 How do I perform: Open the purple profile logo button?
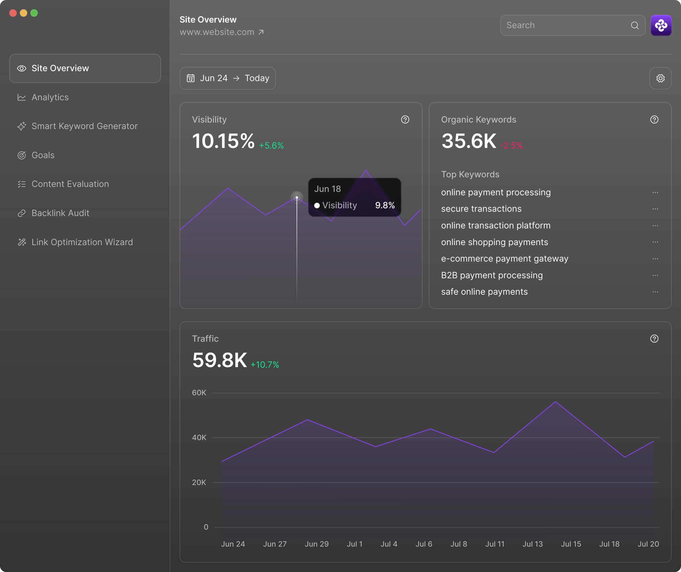pyautogui.click(x=661, y=25)
